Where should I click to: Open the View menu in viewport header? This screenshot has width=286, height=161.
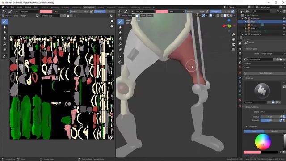(143, 16)
